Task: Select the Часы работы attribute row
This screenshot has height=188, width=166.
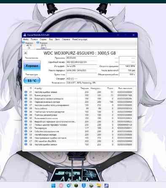Action: tap(78, 108)
